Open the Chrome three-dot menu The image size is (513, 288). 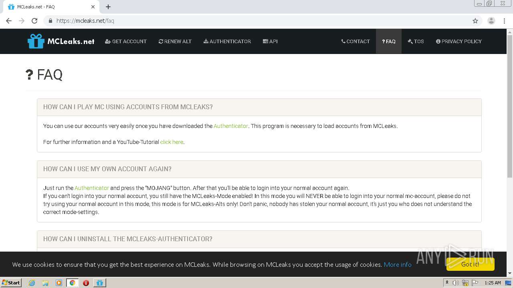504,21
